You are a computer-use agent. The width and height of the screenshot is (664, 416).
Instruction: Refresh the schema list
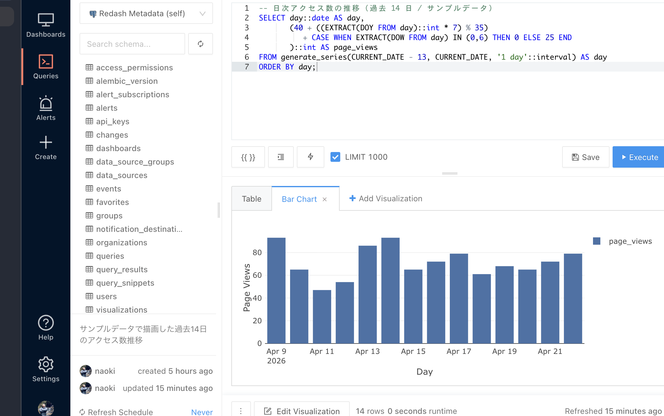[x=200, y=44]
